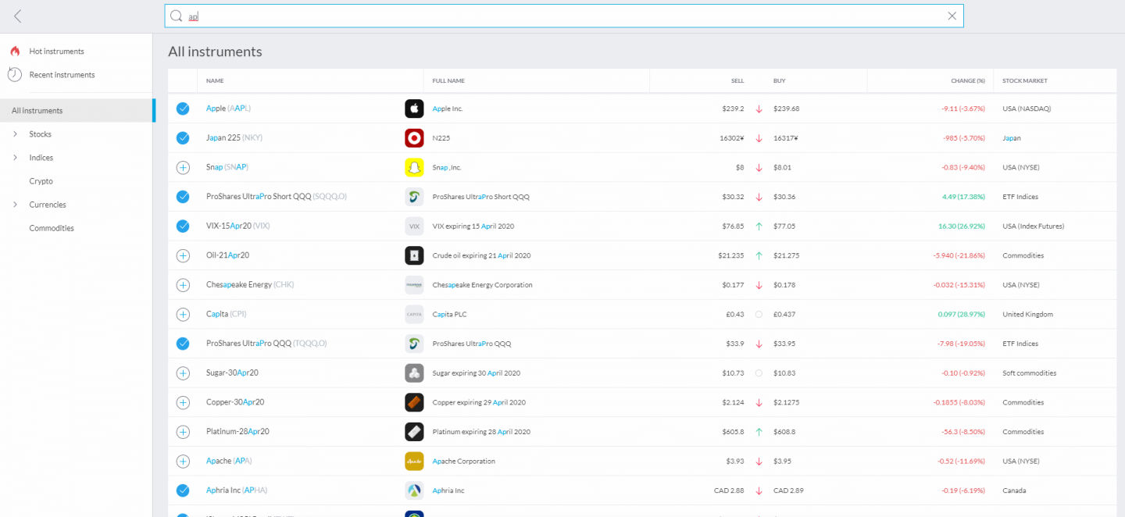Add Platinum-28Apr20 to watchlist
The width and height of the screenshot is (1125, 517).
183,431
